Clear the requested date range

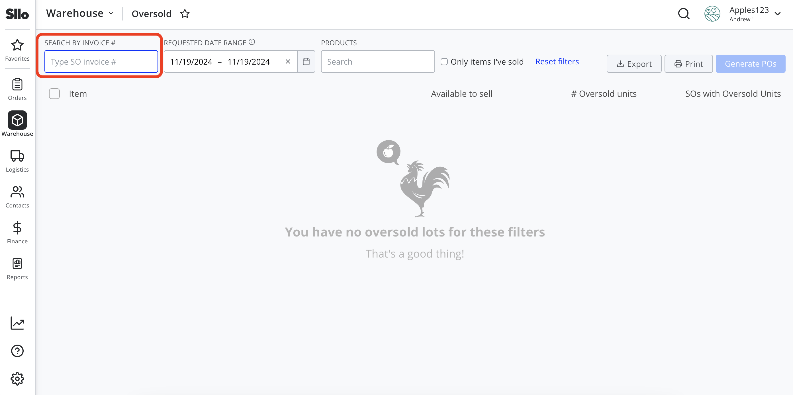click(288, 61)
